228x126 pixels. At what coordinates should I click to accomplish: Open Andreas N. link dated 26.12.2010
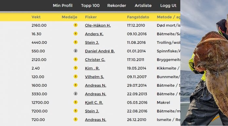96,120
